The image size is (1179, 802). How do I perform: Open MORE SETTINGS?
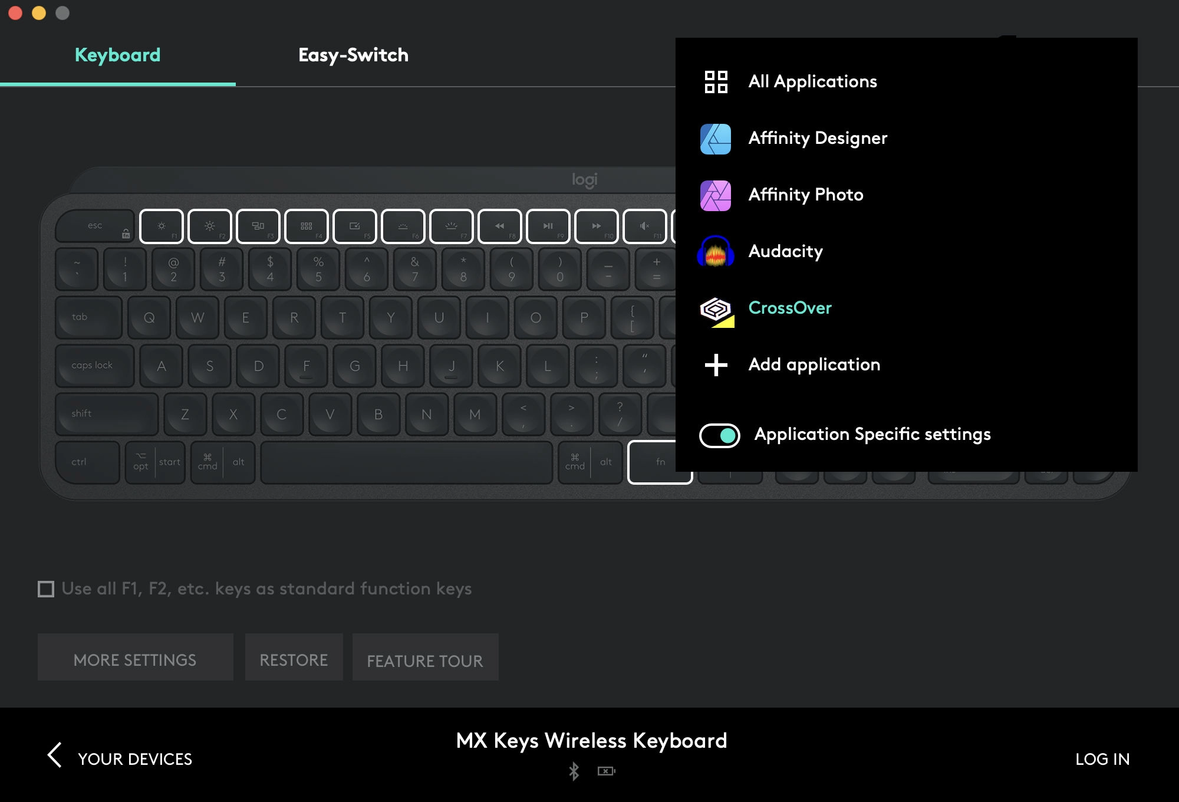135,657
